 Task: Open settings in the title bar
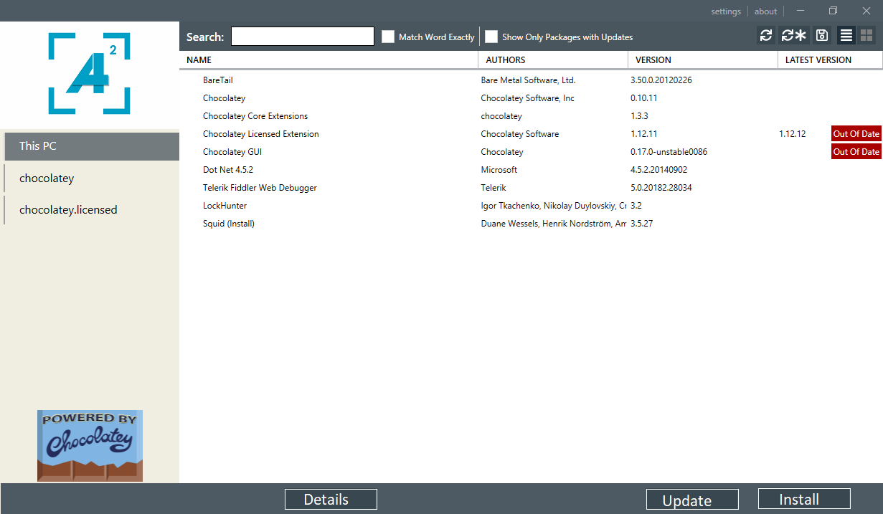click(x=726, y=11)
